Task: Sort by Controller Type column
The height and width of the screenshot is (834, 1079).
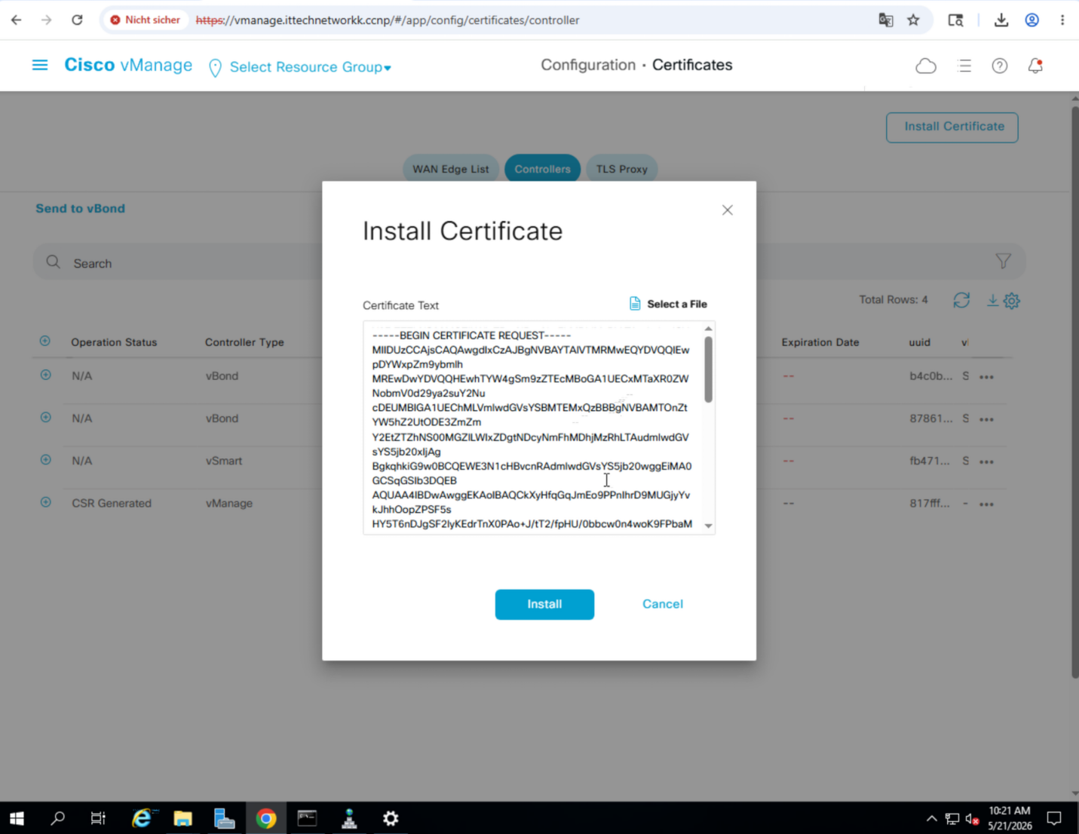Action: click(244, 342)
